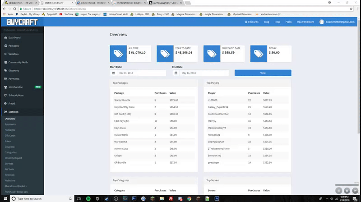Click Open Webstore in header

pyautogui.click(x=305, y=22)
